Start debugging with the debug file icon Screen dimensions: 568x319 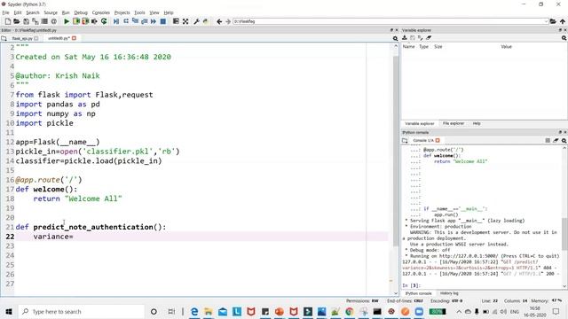(x=116, y=21)
